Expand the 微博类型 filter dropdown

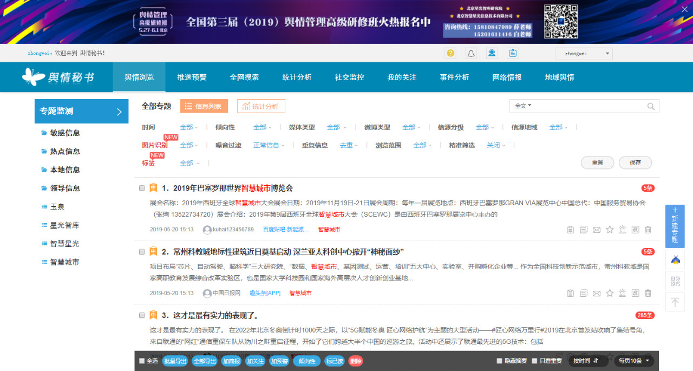coord(411,127)
